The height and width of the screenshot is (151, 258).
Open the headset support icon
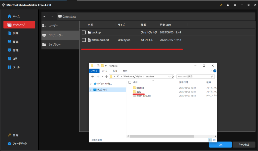228,5
